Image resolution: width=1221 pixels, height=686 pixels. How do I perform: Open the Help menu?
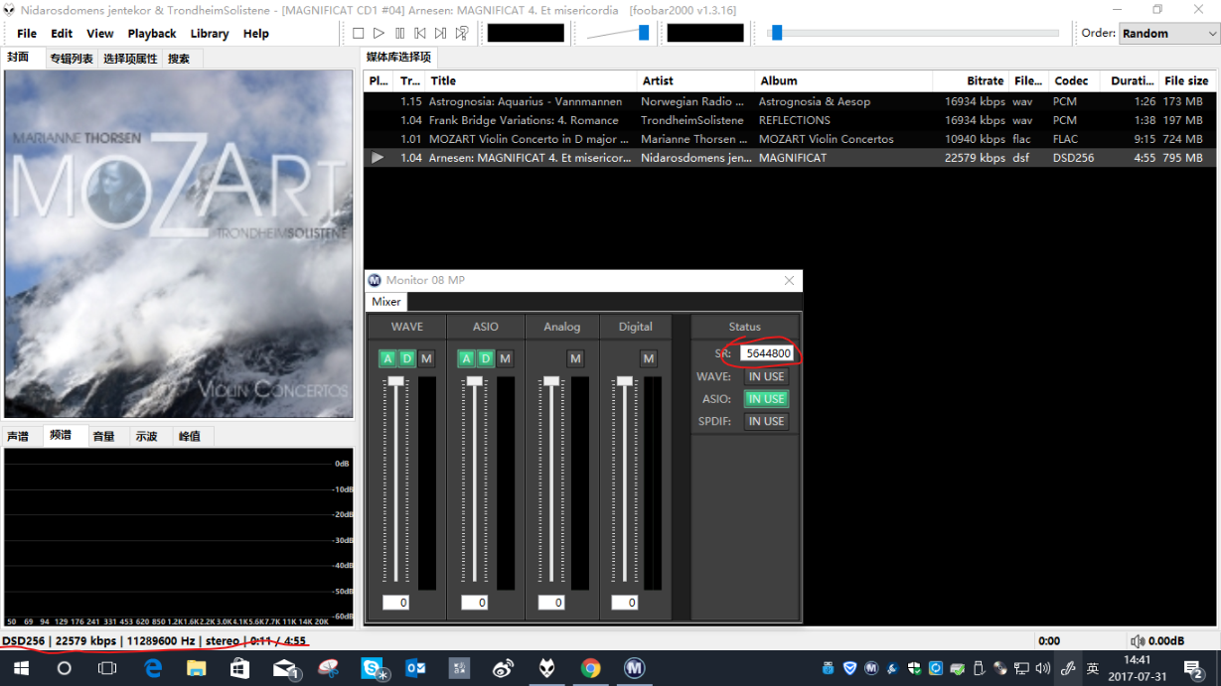coord(256,33)
